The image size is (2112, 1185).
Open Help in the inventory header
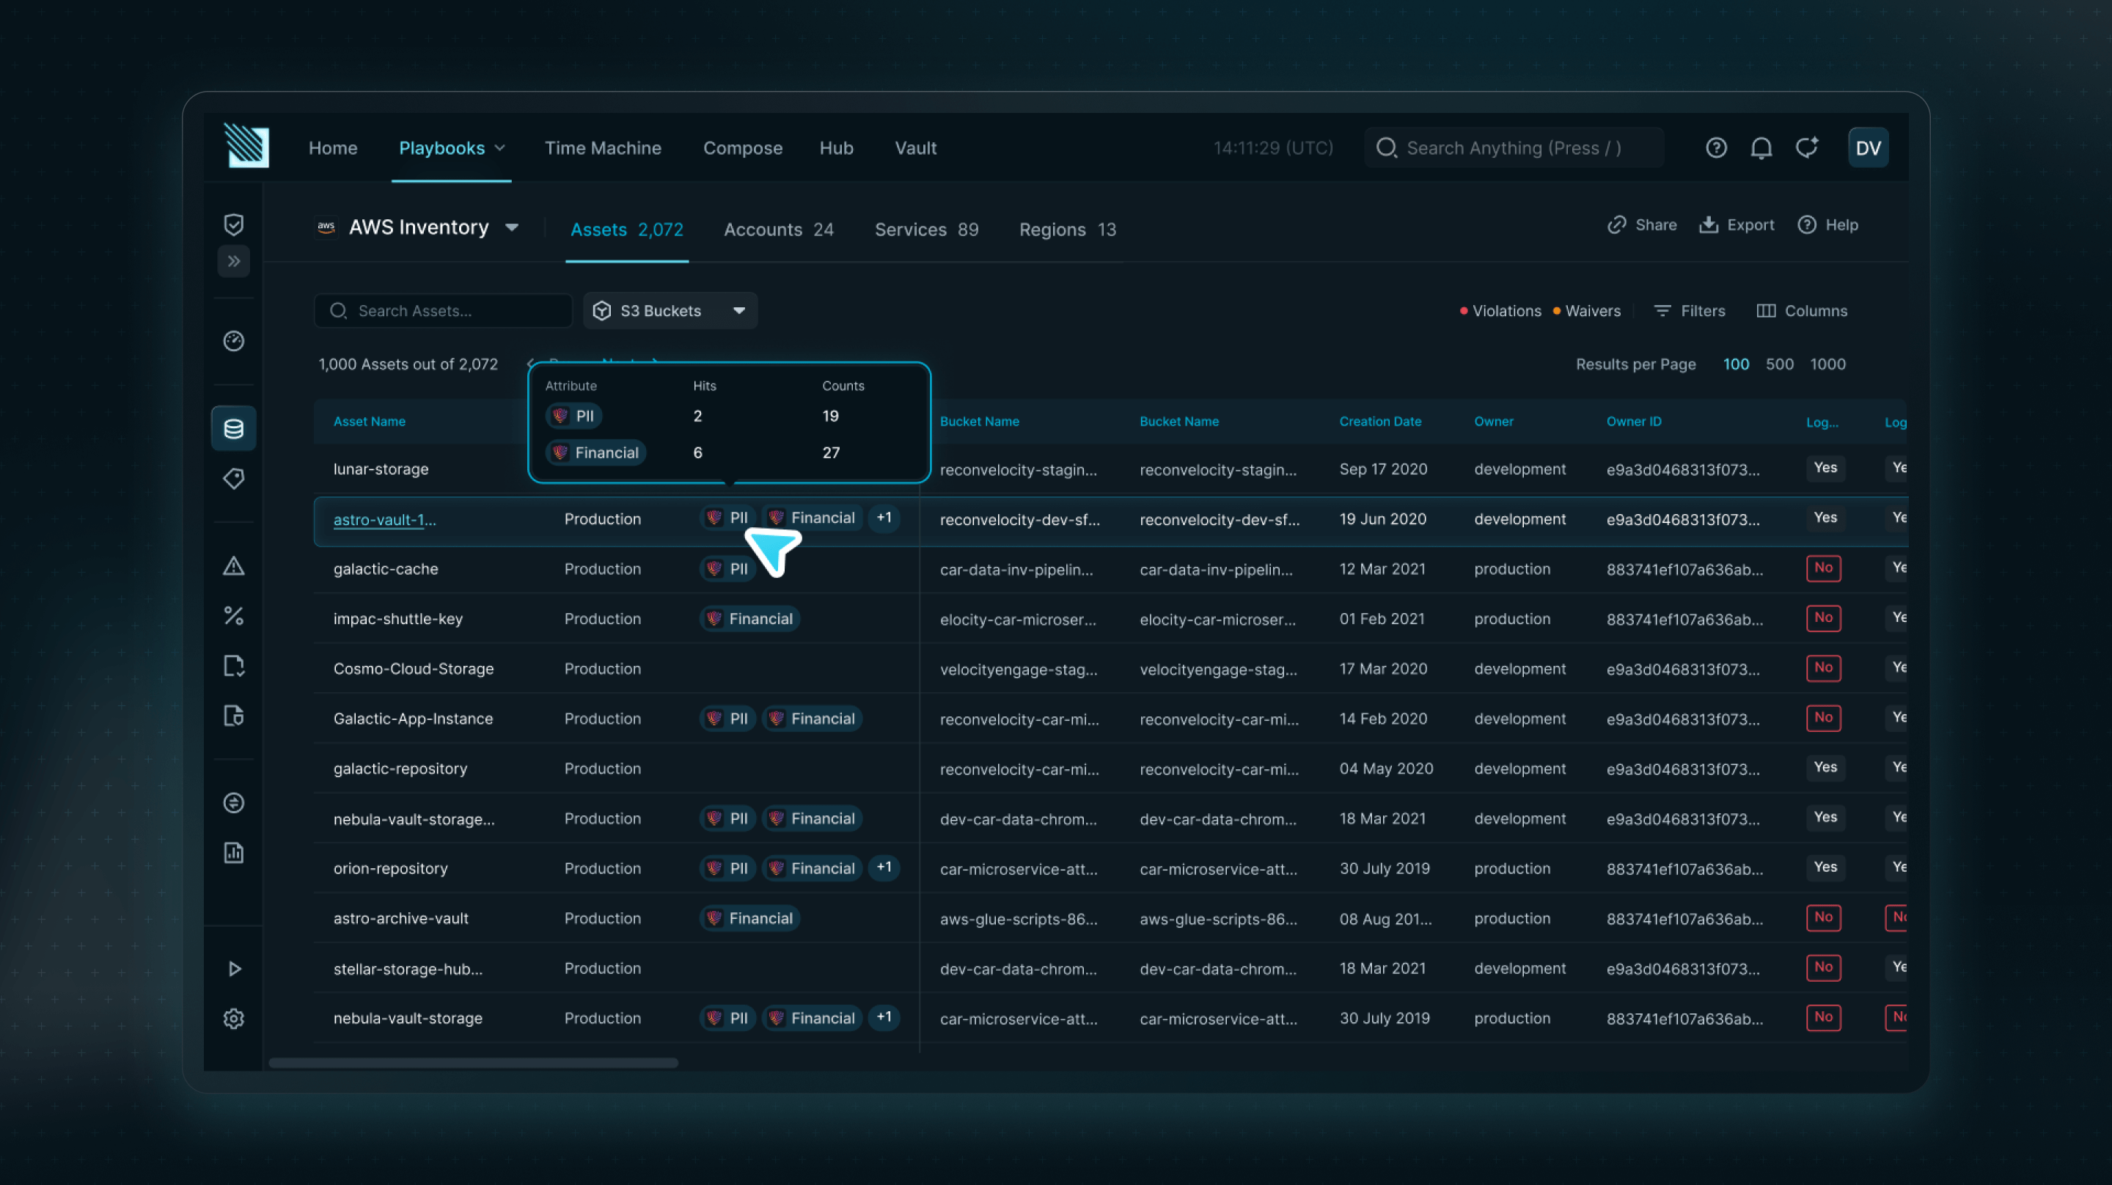point(1827,224)
